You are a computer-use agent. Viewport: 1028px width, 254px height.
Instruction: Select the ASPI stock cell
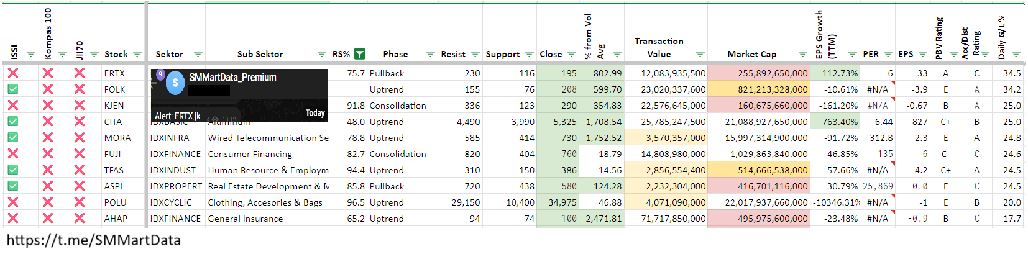pos(114,186)
